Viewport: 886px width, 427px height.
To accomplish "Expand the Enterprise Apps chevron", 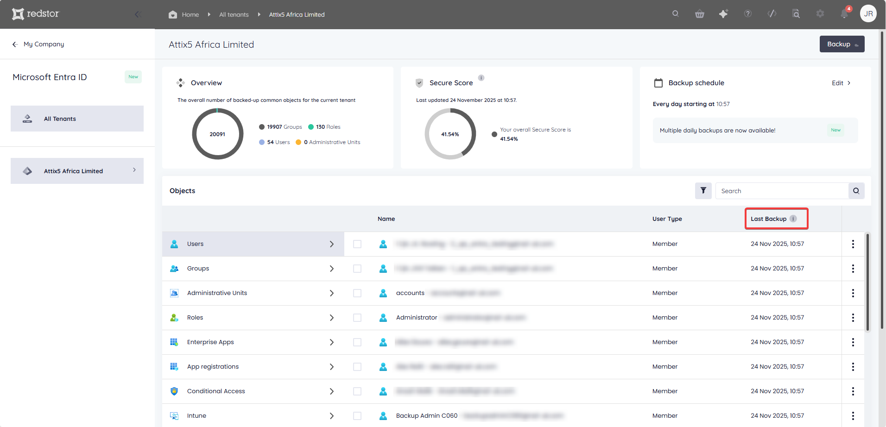I will coord(332,342).
